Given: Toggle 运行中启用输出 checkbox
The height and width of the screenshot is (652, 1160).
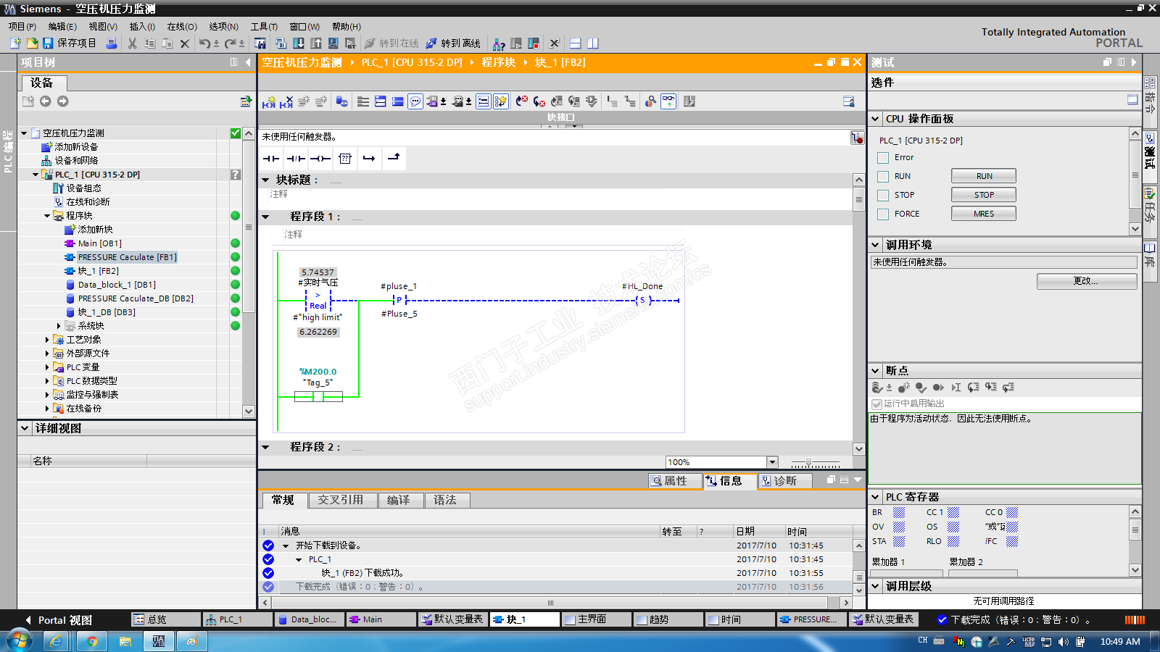Looking at the screenshot, I should click(877, 404).
